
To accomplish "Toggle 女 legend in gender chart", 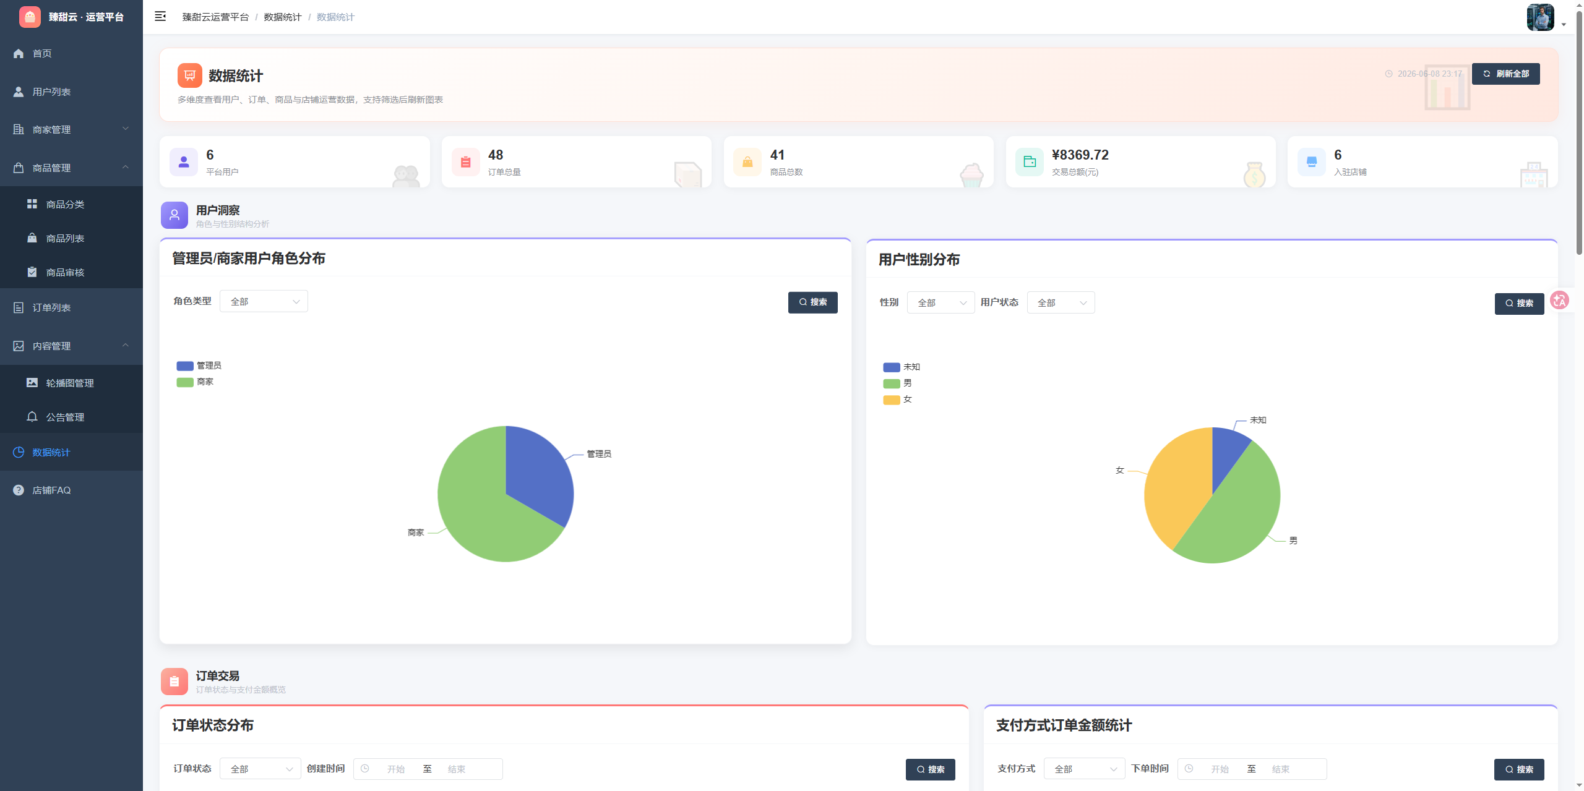I will [x=897, y=400].
